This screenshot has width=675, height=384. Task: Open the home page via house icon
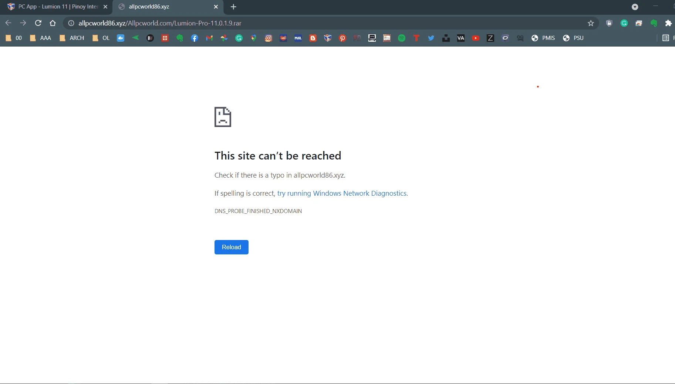pyautogui.click(x=53, y=23)
